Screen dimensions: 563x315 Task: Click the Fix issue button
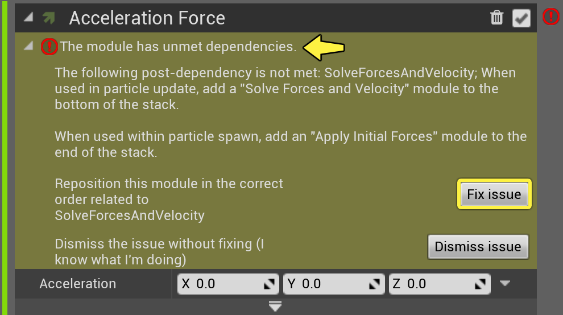point(494,194)
